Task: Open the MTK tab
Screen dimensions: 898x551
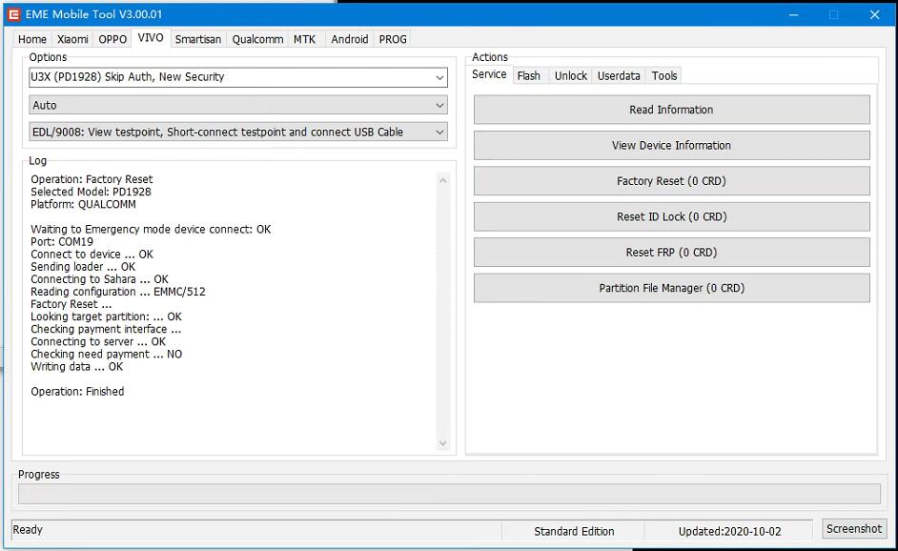Action: 305,39
